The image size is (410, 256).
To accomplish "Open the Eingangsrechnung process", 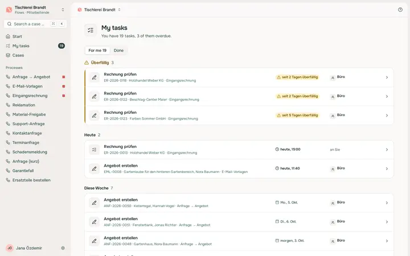I will (x=35, y=96).
